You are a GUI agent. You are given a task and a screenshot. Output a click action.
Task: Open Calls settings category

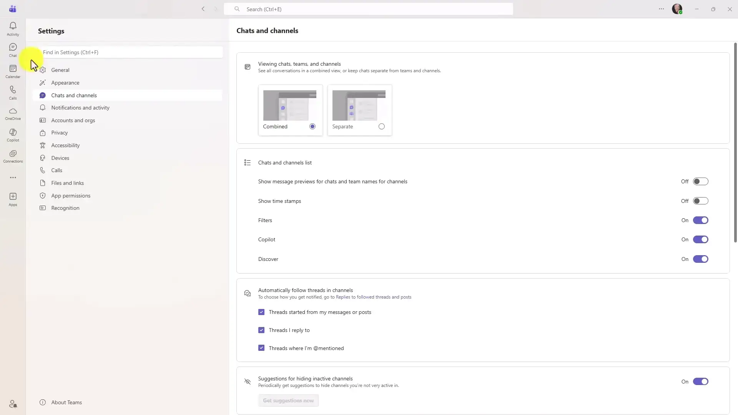(128, 170)
